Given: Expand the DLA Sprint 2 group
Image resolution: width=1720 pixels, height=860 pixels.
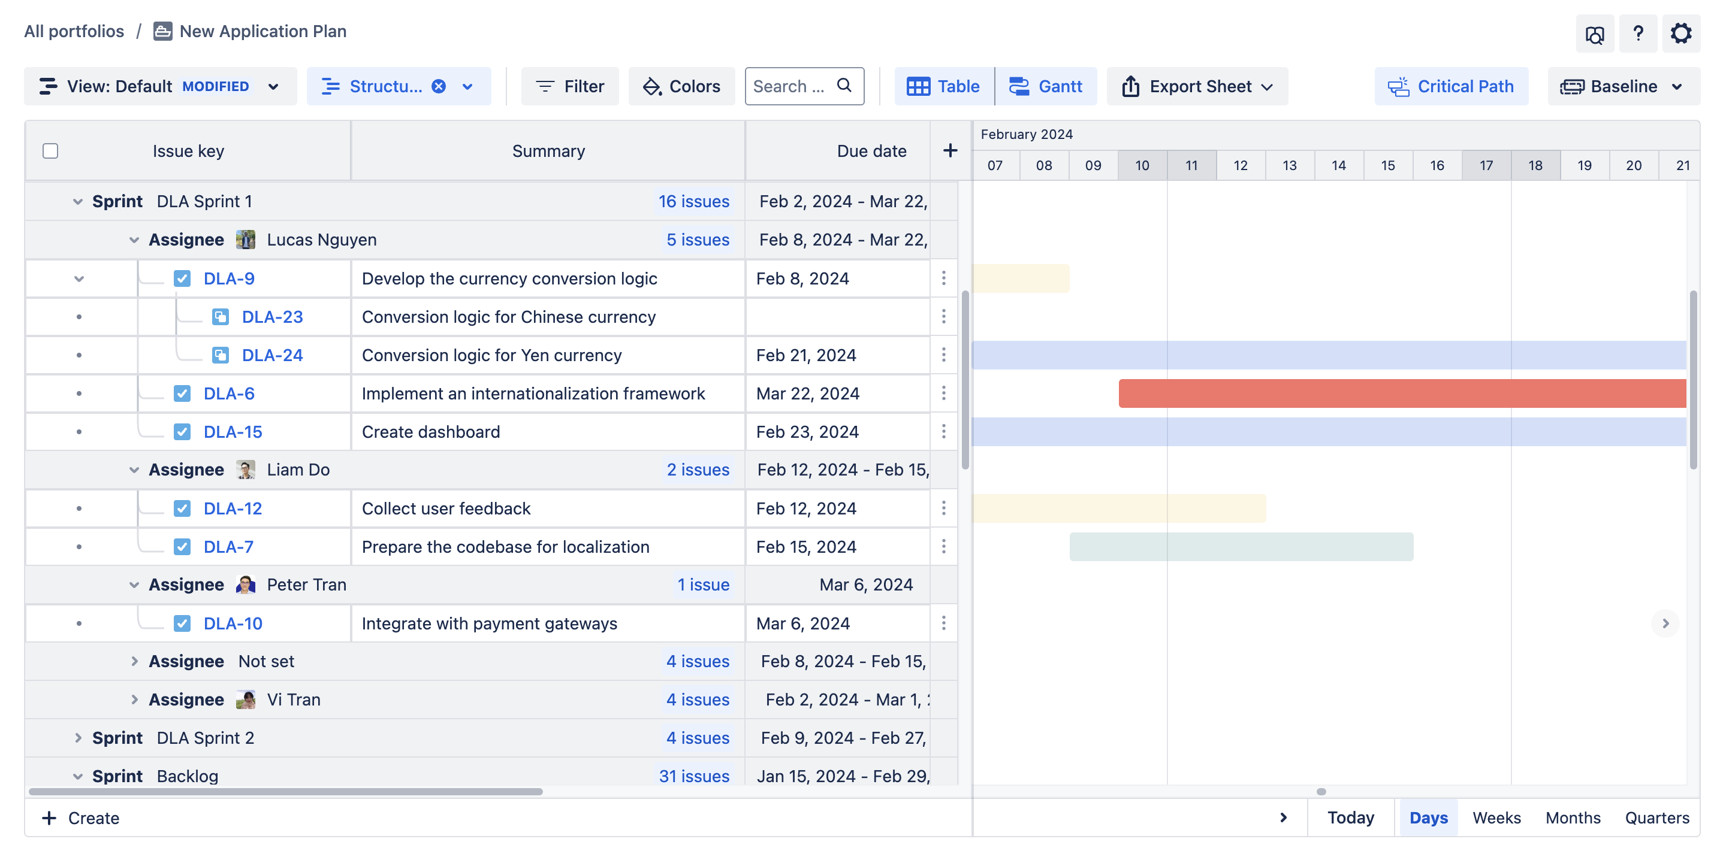Looking at the screenshot, I should [x=77, y=738].
